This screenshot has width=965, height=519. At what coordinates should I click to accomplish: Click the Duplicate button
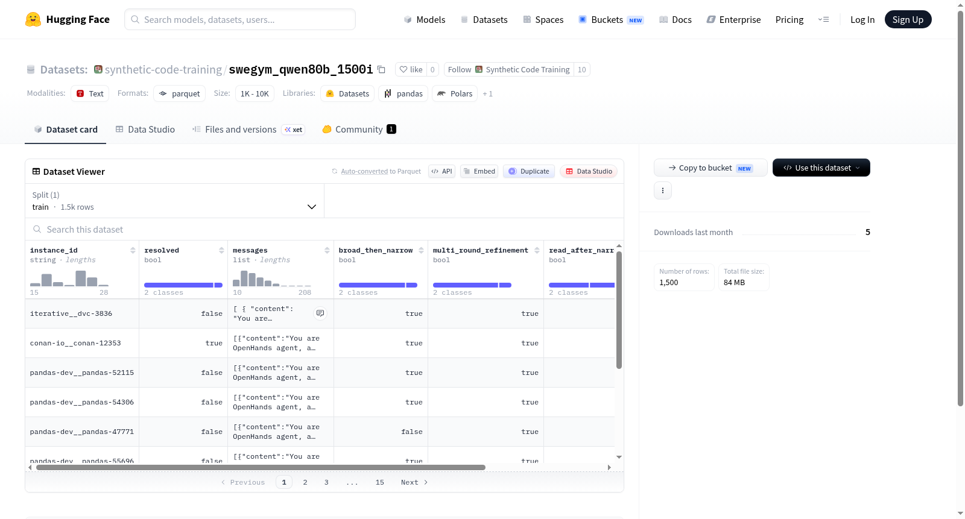click(529, 171)
